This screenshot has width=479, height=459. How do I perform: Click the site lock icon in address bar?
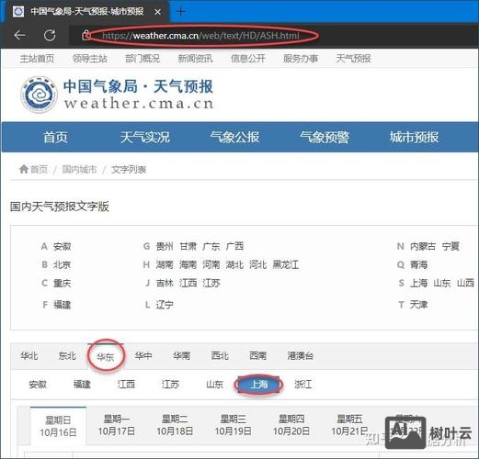(x=86, y=35)
